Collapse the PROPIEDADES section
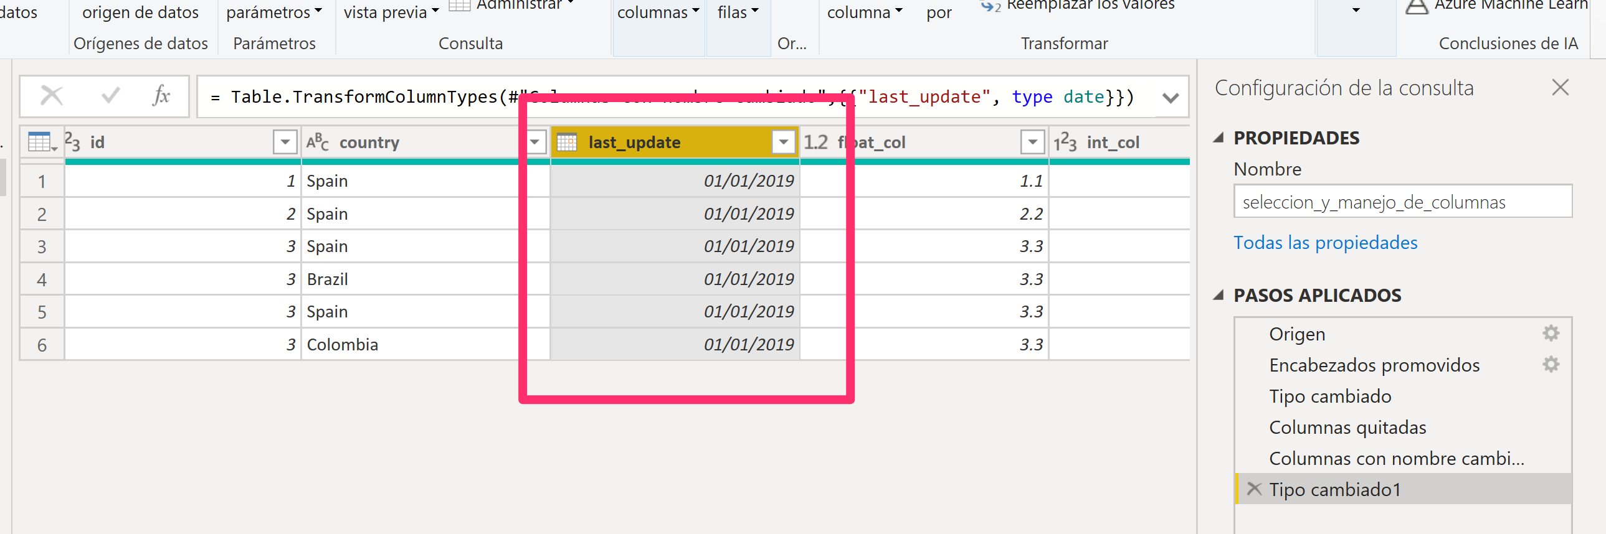This screenshot has height=534, width=1606. point(1219,138)
